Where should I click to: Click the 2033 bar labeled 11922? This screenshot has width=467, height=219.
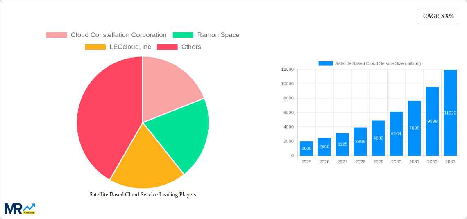point(450,113)
